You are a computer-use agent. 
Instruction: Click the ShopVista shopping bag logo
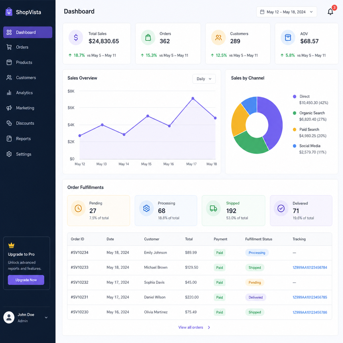tap(9, 12)
